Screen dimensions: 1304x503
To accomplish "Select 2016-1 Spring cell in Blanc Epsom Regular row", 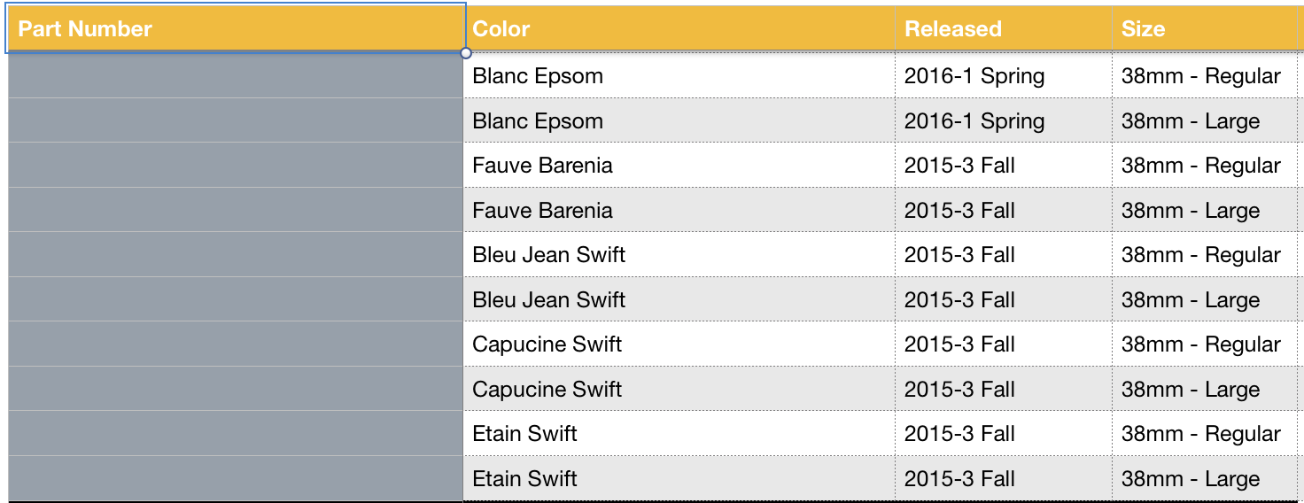I will (x=1003, y=76).
